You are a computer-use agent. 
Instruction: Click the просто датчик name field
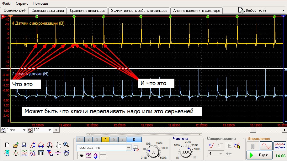click(101, 148)
